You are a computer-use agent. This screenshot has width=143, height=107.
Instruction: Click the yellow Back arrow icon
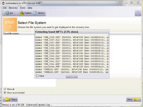(7, 99)
